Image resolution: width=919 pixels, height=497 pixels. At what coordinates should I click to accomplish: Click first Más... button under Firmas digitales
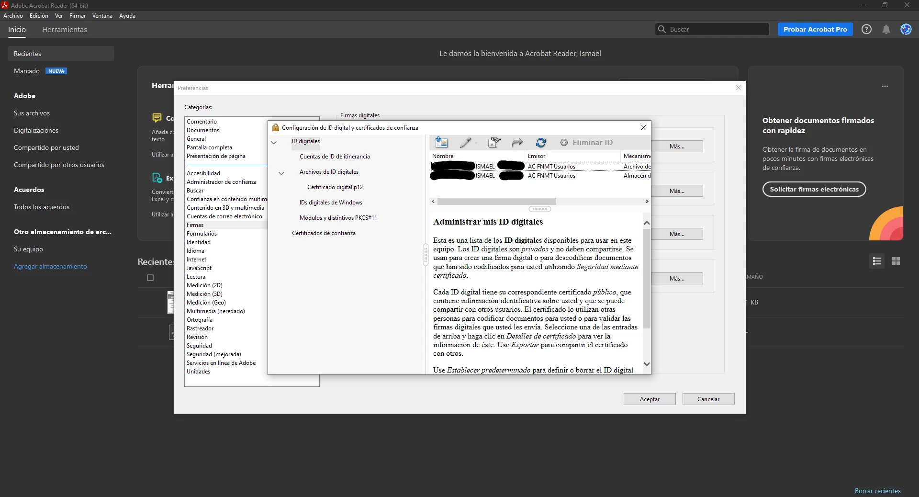677,147
